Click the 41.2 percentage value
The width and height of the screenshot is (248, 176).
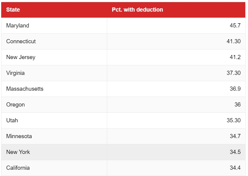click(235, 57)
